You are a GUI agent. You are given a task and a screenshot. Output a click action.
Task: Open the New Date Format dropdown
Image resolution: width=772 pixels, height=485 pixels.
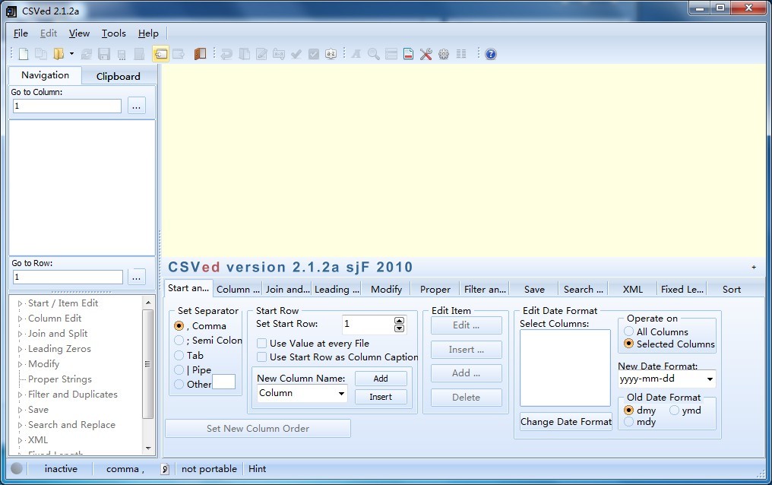coord(710,379)
